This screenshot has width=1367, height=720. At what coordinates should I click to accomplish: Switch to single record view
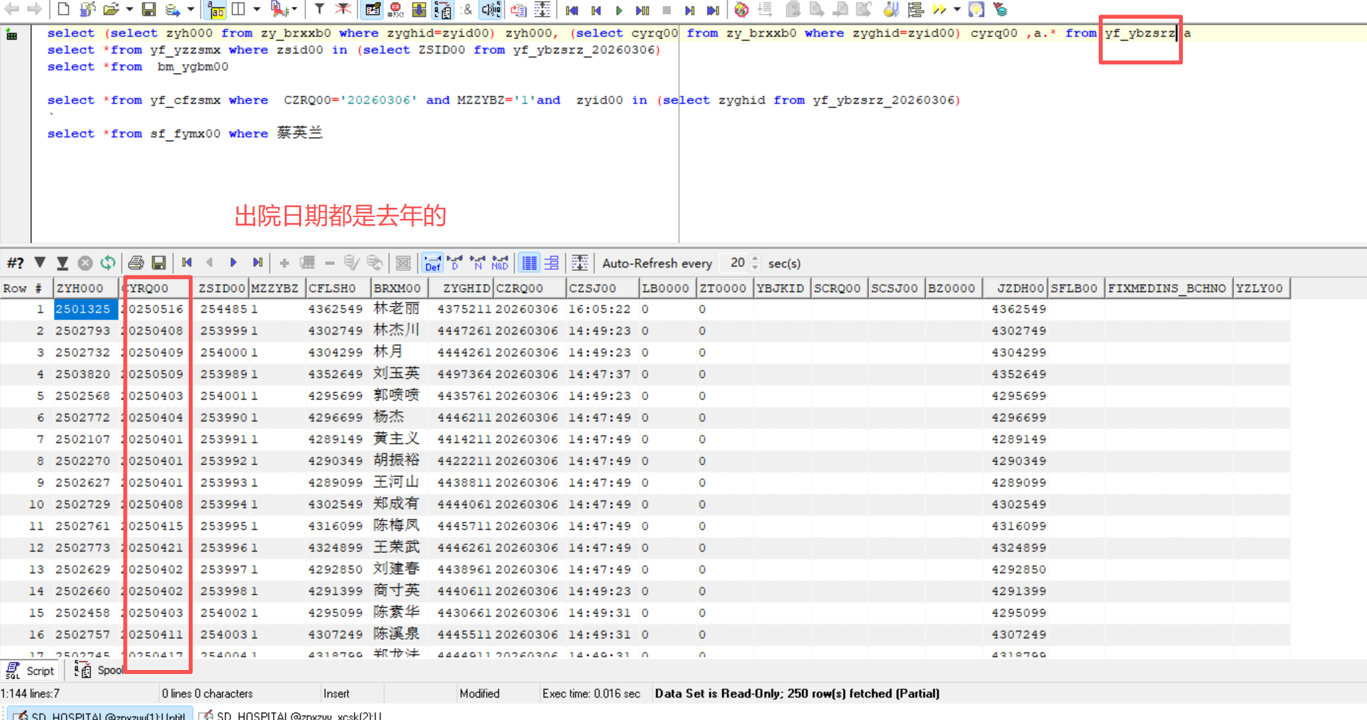coord(552,263)
